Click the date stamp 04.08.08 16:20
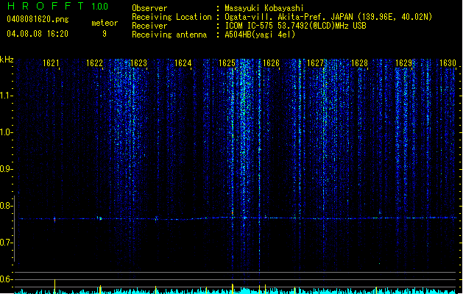The image size is (463, 294). 38,34
